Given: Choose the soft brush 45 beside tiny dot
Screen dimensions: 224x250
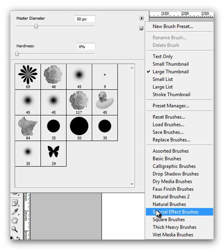Looking at the screenshot, I should [79, 77].
